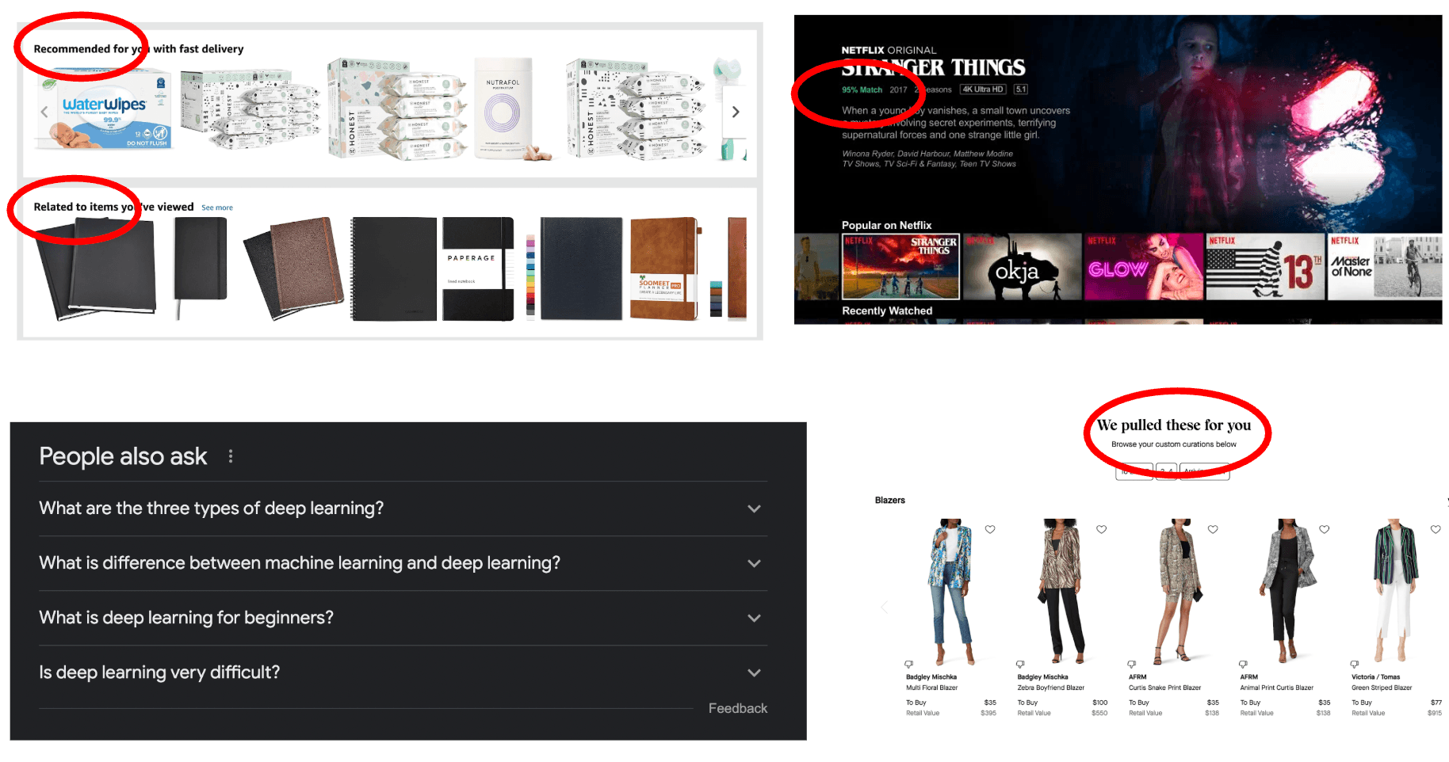Open the Soomeet planner thumbnail
The height and width of the screenshot is (762, 1449).
[x=664, y=269]
